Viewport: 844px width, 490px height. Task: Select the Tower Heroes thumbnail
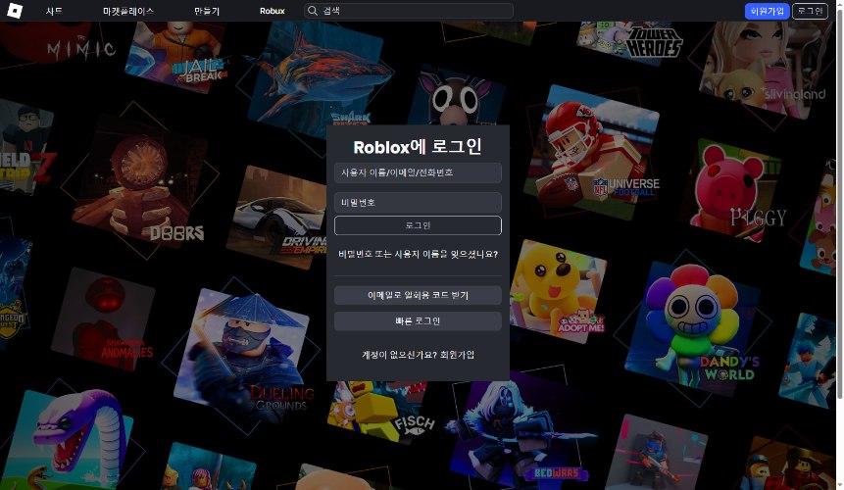click(x=627, y=42)
